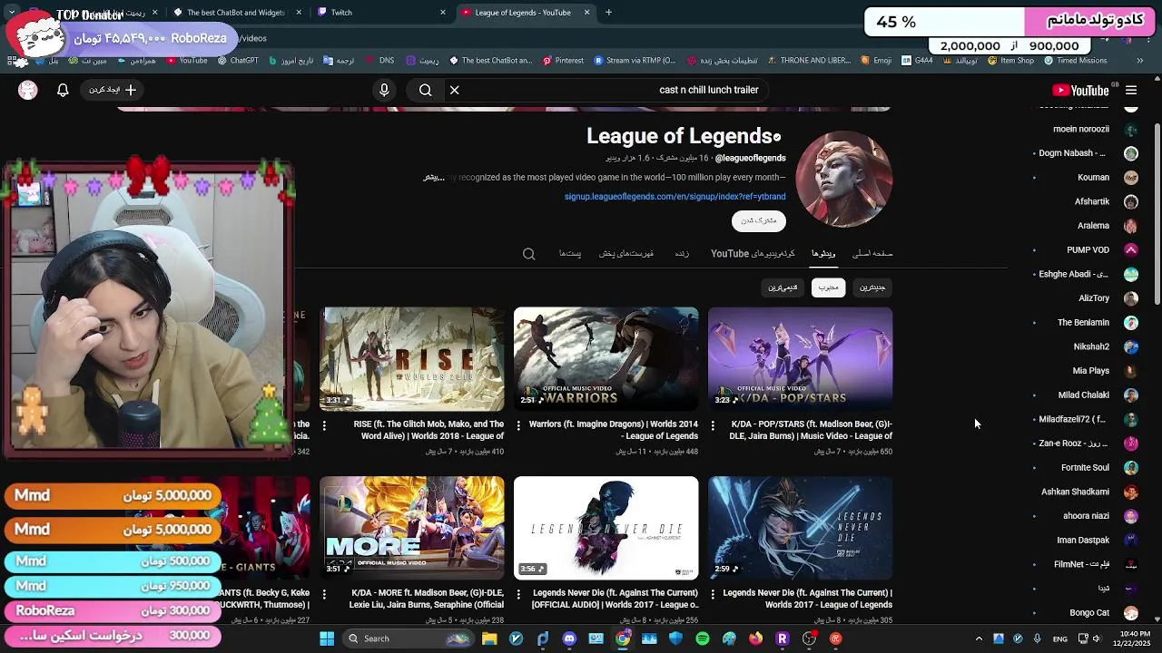This screenshot has height=653, width=1162.
Task: Click the Windows Start button
Action: pos(327,638)
